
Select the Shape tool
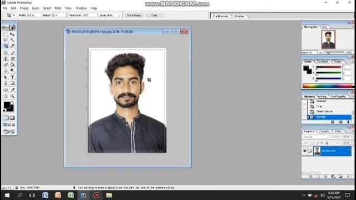pos(12,83)
